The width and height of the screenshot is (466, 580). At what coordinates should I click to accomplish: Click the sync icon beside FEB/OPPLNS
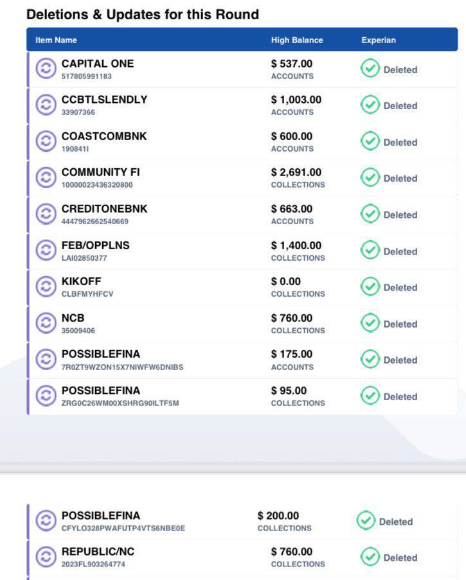click(46, 250)
